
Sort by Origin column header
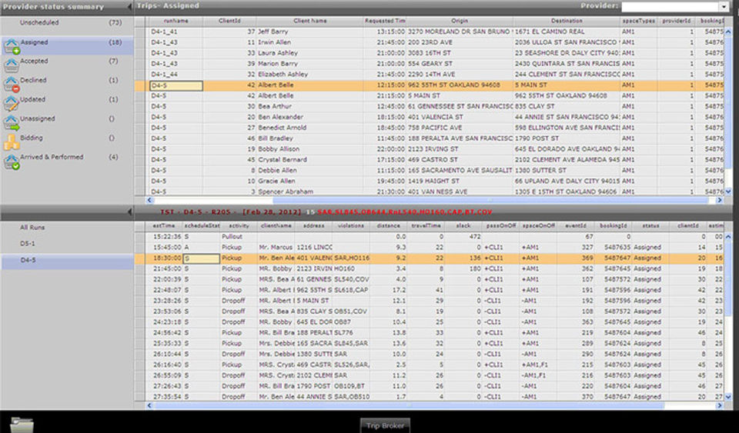pyautogui.click(x=460, y=22)
